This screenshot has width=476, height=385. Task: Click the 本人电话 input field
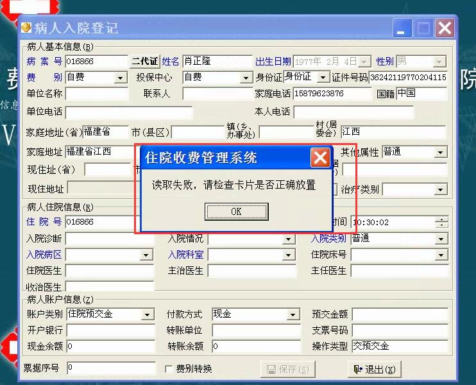[353, 112]
